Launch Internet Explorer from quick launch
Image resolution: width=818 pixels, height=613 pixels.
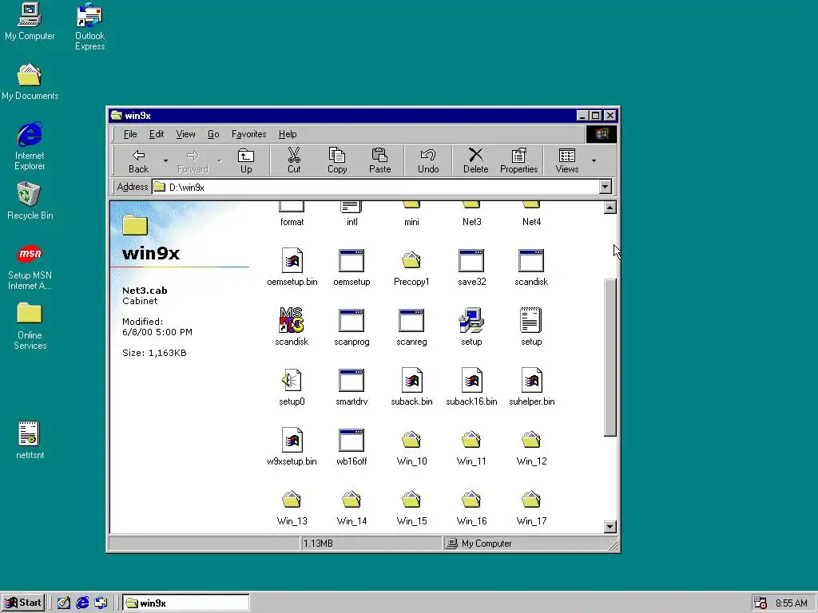pyautogui.click(x=82, y=603)
